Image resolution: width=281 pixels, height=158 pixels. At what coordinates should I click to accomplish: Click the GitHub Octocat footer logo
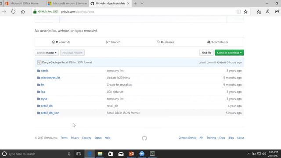click(x=144, y=138)
